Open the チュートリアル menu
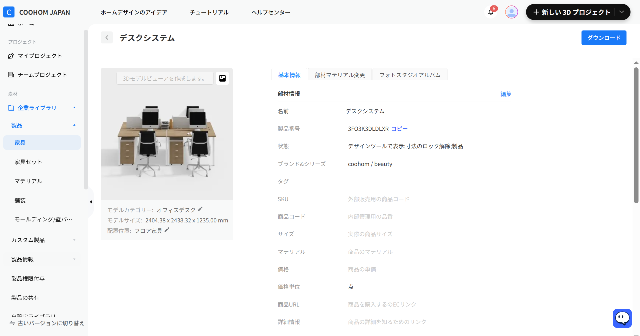640x336 pixels. click(209, 12)
